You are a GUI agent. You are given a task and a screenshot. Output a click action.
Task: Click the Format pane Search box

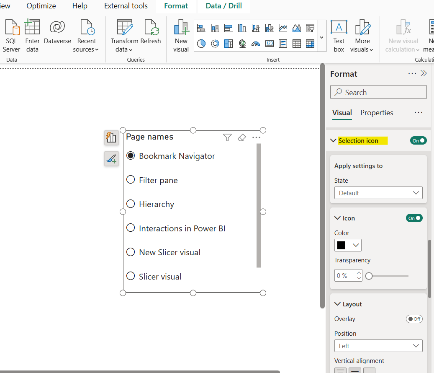(378, 92)
